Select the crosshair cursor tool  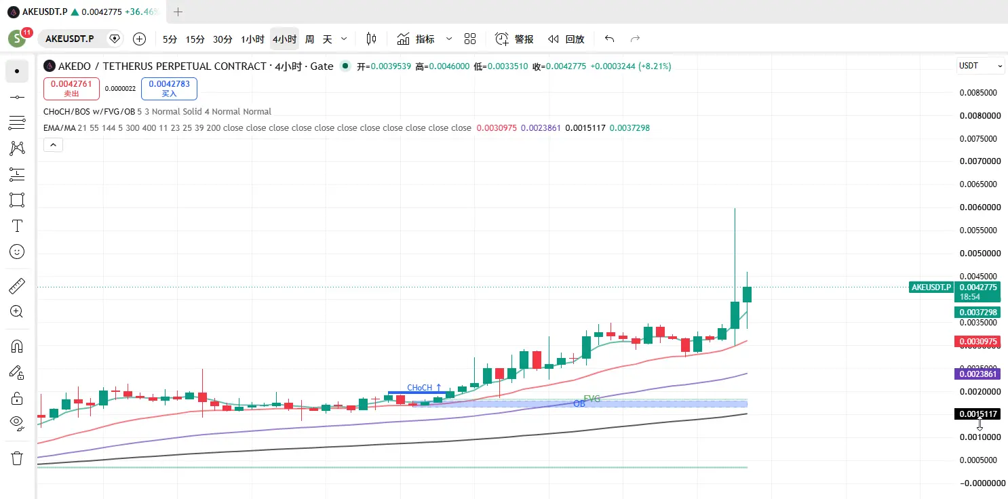17,71
